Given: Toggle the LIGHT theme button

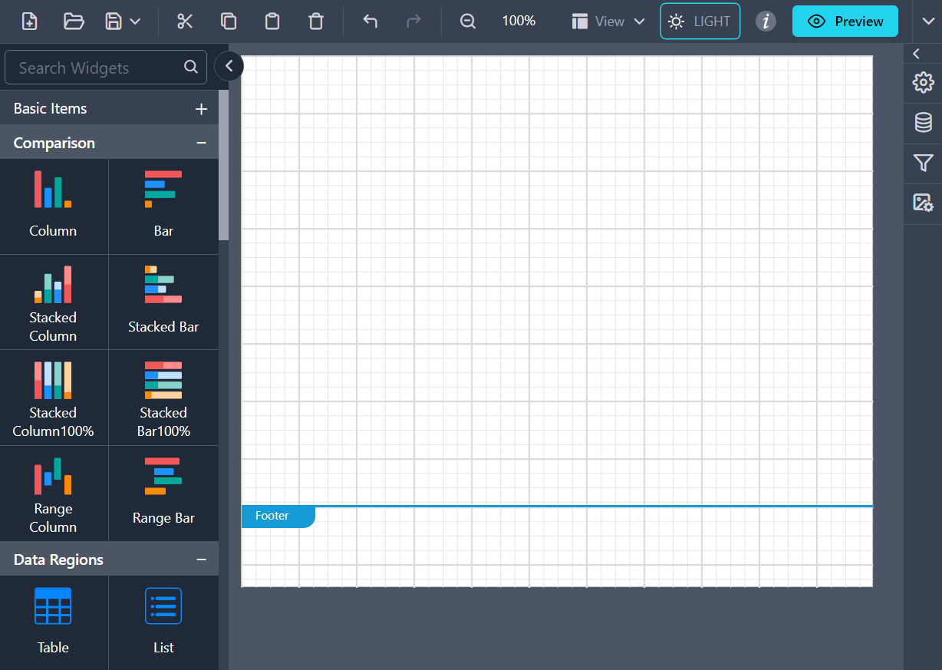Looking at the screenshot, I should pyautogui.click(x=700, y=21).
